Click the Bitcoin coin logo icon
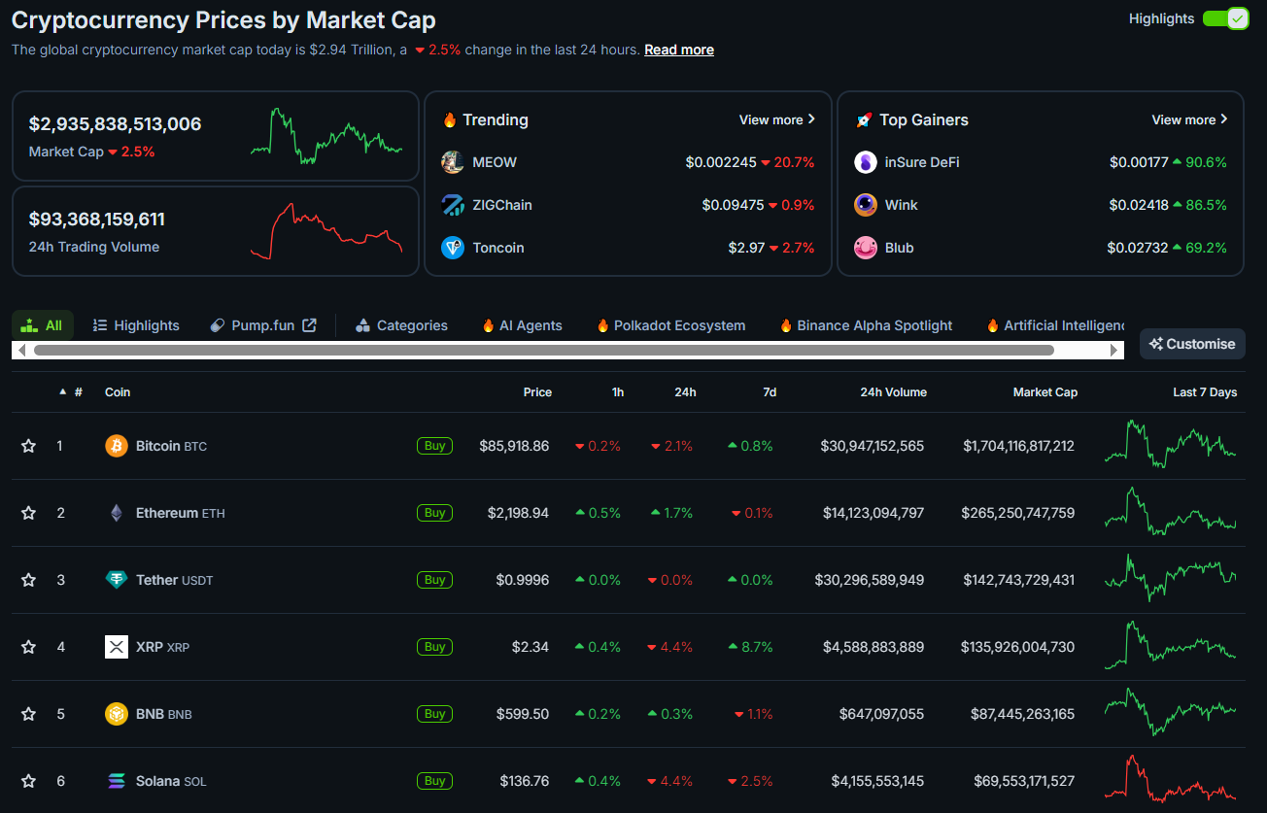Viewport: 1267px width, 813px height. (117, 446)
